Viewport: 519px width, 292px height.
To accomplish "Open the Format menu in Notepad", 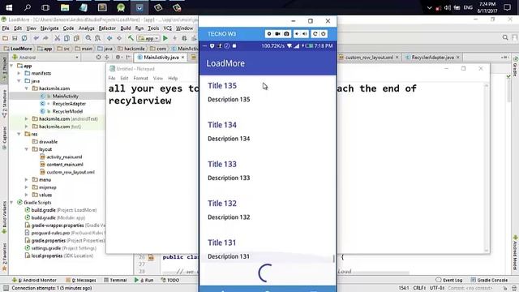I will click(x=140, y=78).
